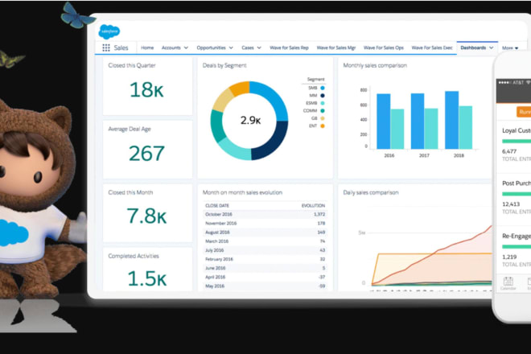Screen dimensions: 531x354
Task: Click the 2016 dark blue bar
Action: click(x=383, y=121)
